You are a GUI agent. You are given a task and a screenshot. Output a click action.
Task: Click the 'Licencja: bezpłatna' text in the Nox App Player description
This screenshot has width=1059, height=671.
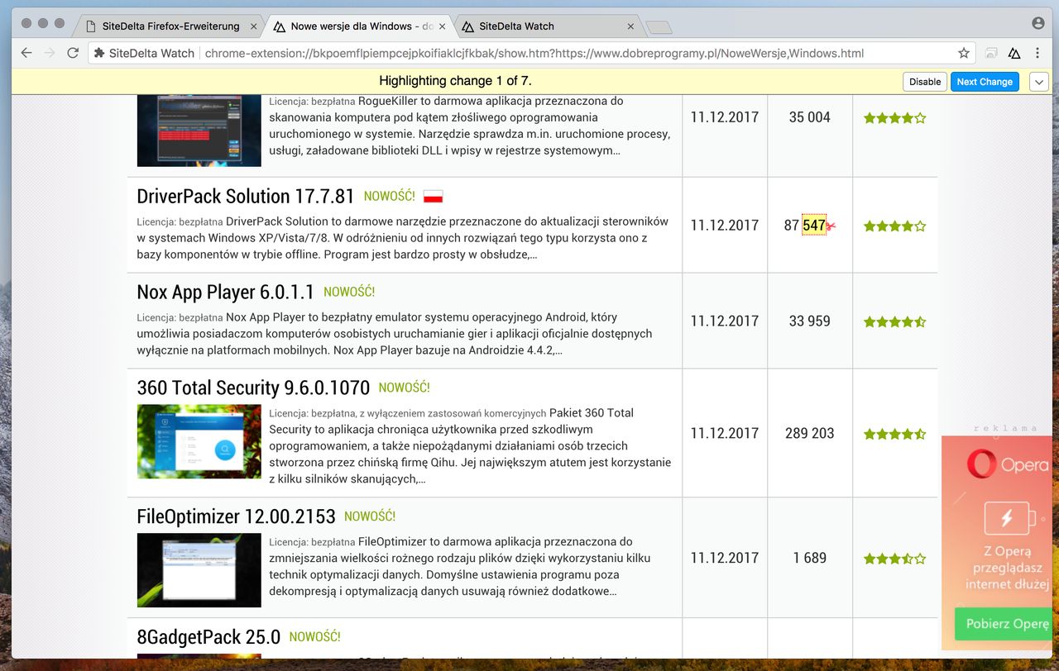(180, 317)
